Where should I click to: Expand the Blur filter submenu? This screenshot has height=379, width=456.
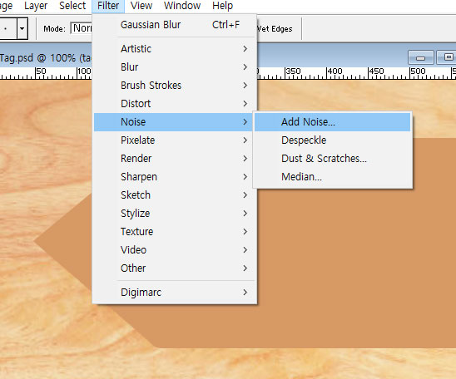[x=175, y=67]
